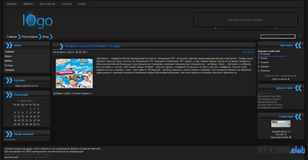Go to previous month in calendar
The image size is (308, 160).
[19, 101]
